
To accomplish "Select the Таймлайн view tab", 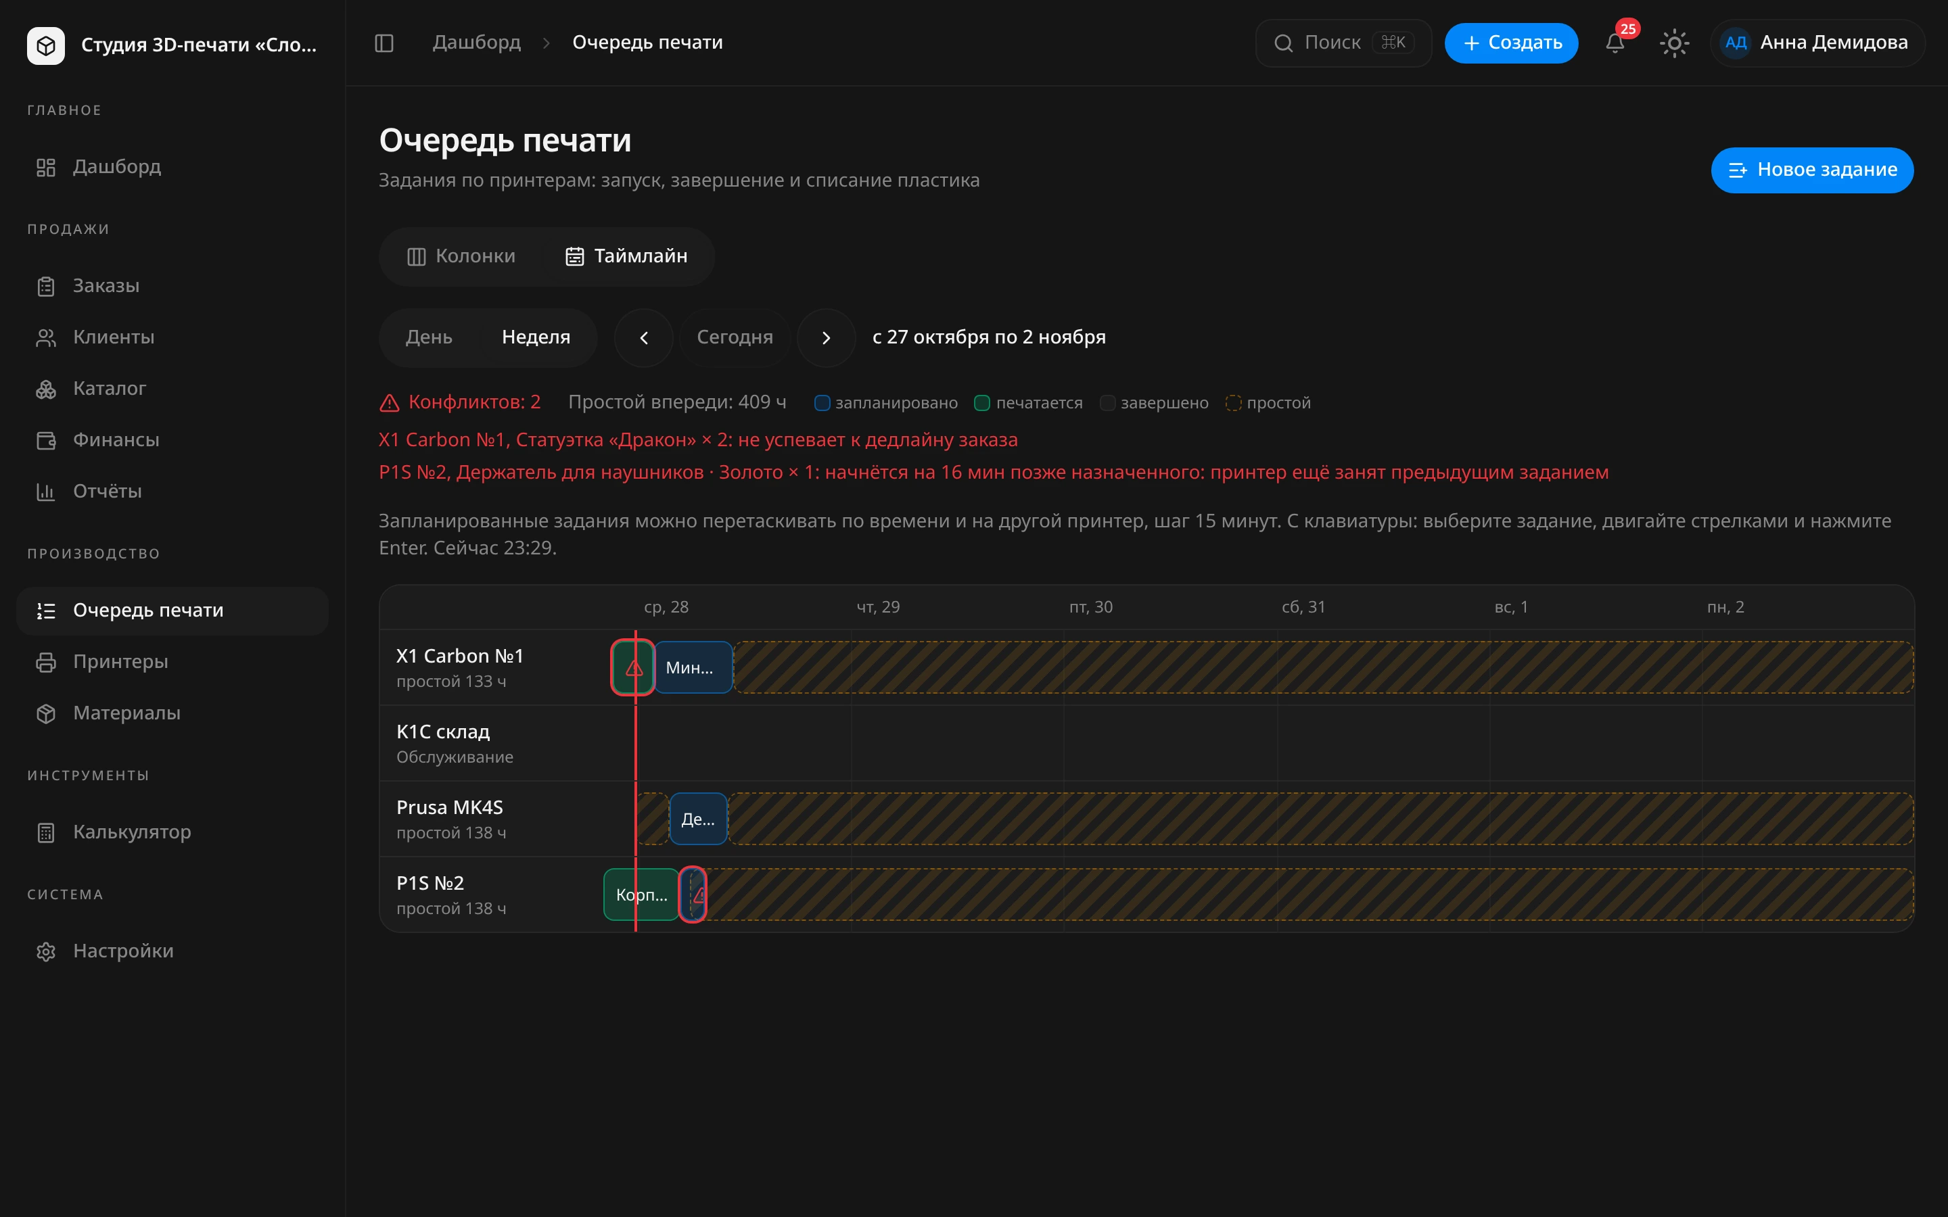I will [626, 257].
